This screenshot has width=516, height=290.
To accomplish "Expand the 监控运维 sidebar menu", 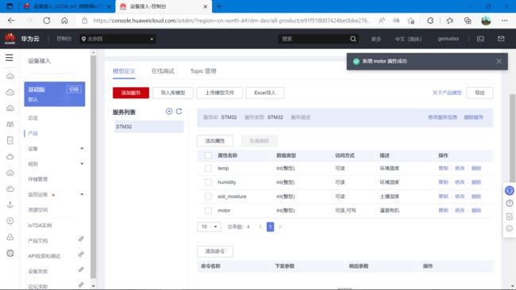I will click(x=82, y=194).
